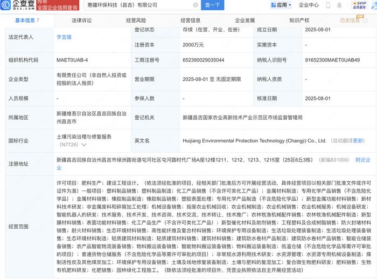
Task: Select business term 2025-08-01 至 无固定期限
Action: (212, 79)
